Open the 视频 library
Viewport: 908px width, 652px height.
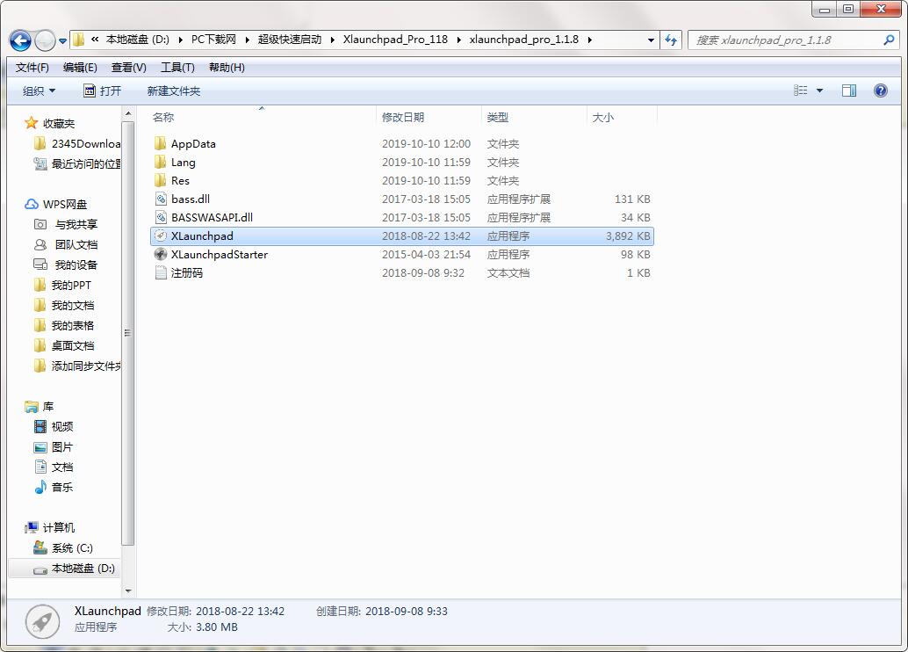click(54, 426)
